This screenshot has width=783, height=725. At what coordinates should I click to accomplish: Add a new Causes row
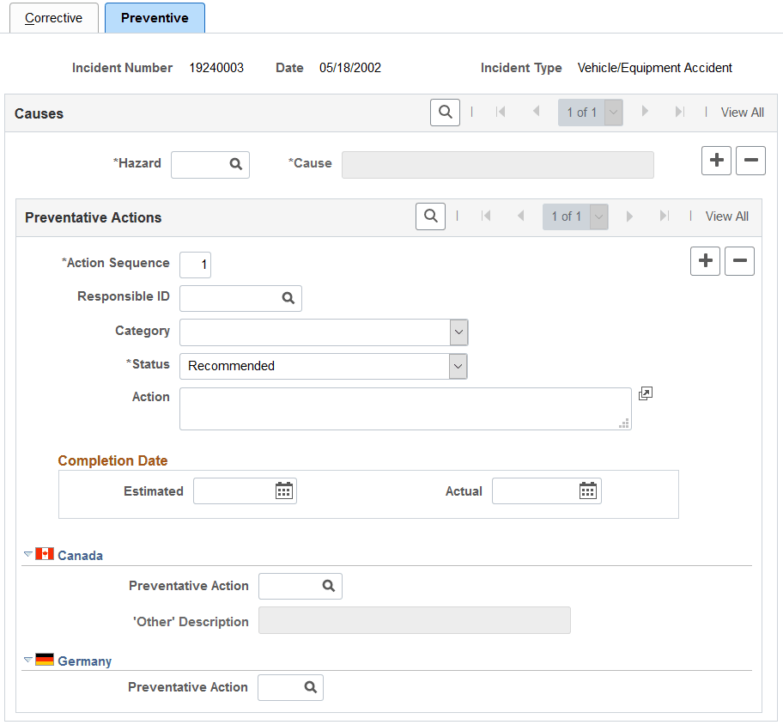point(716,161)
